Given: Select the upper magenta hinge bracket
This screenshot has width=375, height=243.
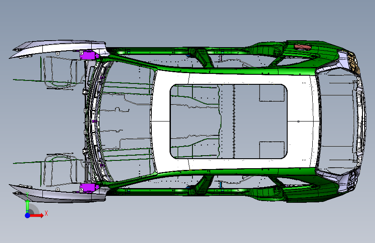Looking at the screenshot, I should [x=89, y=55].
